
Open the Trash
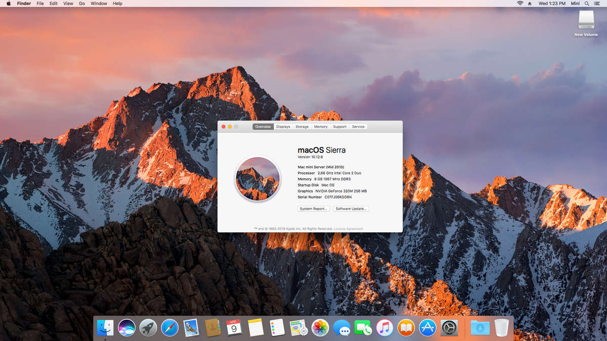tap(501, 328)
